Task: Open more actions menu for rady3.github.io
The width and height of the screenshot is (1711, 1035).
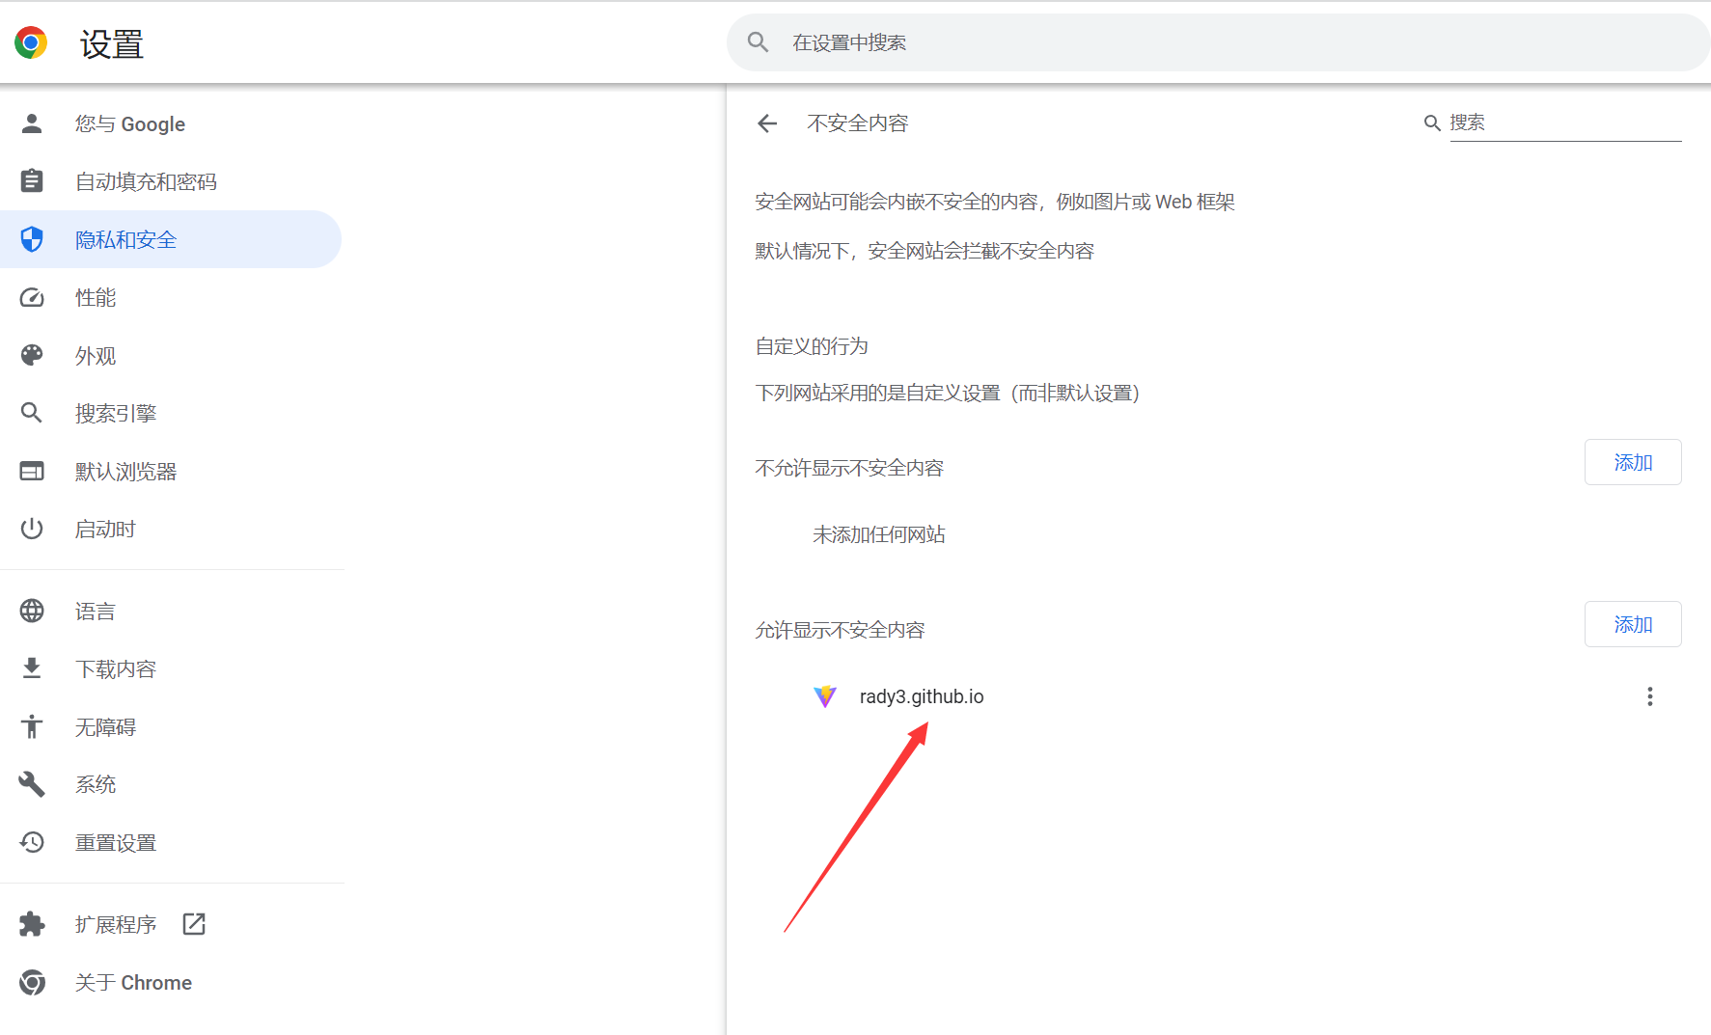Action: tap(1650, 696)
